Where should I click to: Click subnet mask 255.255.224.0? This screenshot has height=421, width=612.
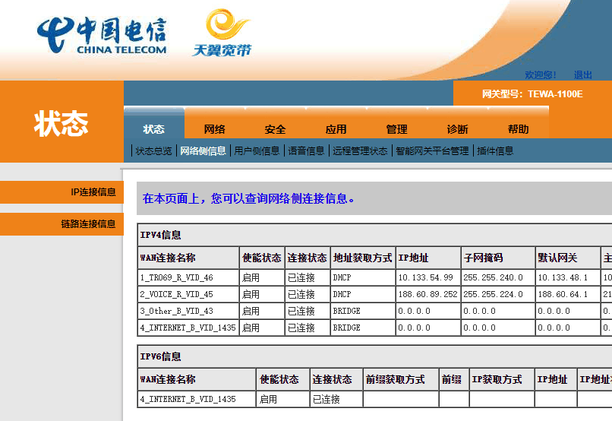[x=493, y=294]
